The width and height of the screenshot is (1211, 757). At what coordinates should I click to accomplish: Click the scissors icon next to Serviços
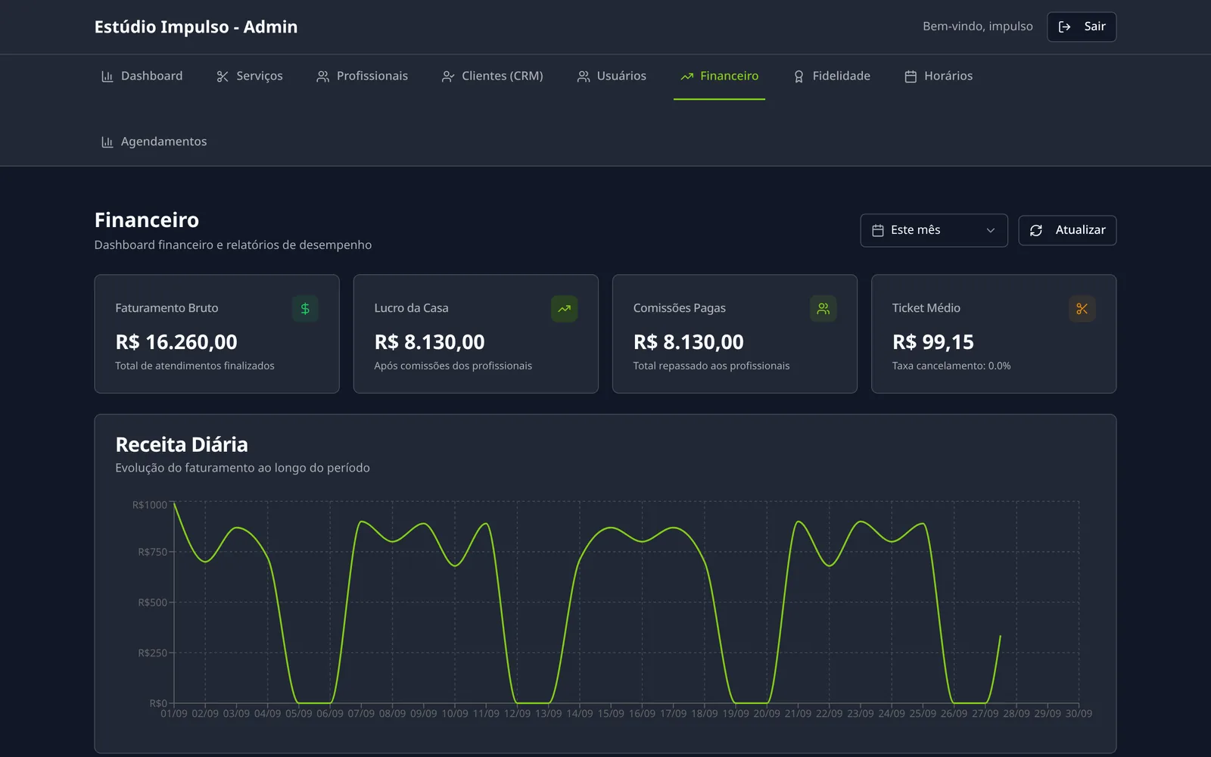[223, 76]
